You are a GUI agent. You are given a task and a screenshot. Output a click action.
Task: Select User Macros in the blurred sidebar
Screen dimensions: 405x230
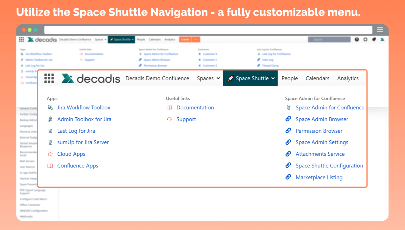click(x=27, y=167)
